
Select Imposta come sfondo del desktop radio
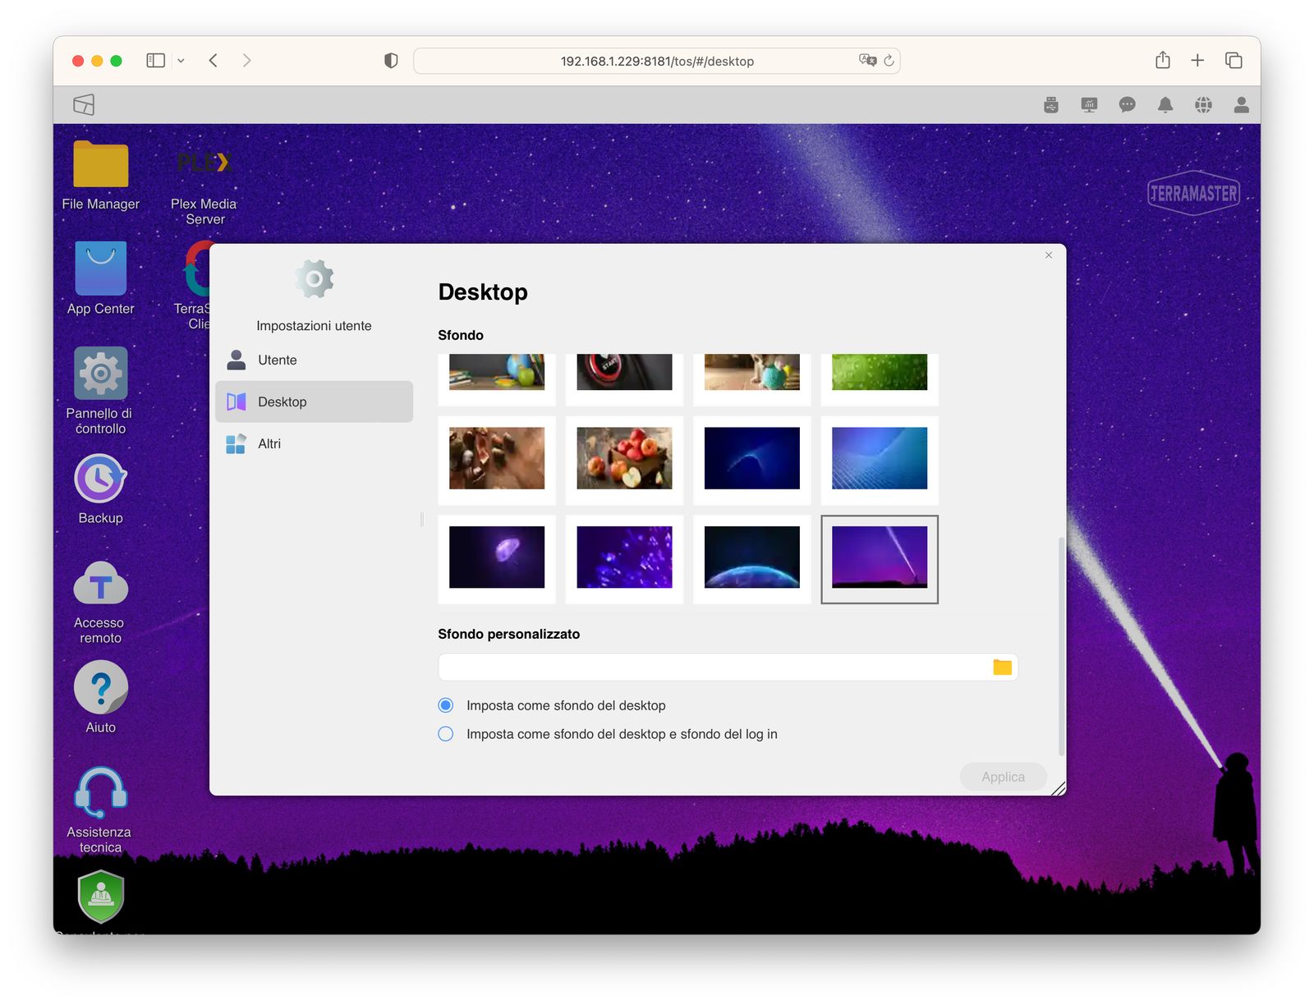pos(446,705)
